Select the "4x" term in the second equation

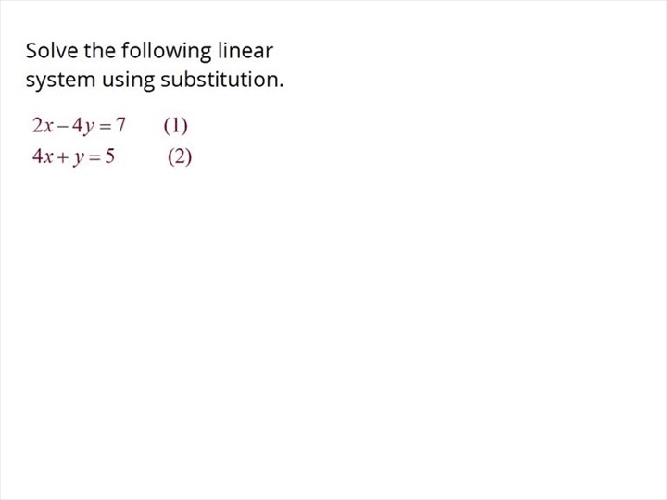coord(43,156)
